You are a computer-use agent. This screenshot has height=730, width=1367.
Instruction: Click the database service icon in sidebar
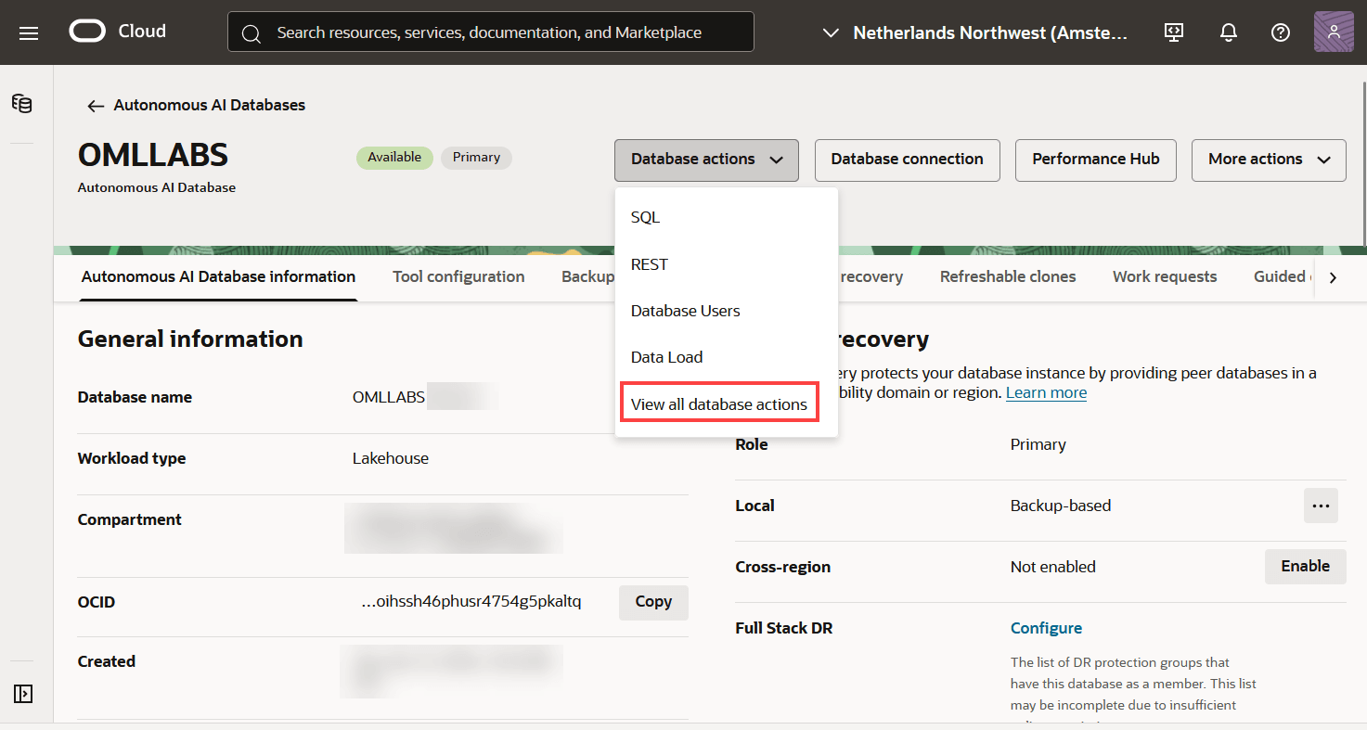tap(22, 103)
